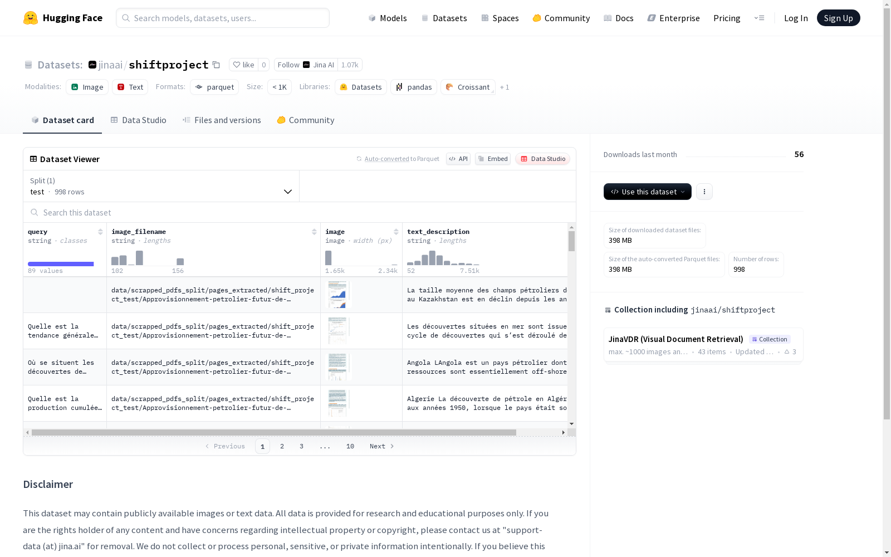891x557 pixels.
Task: Open the jinaai organization link
Action: tap(110, 65)
